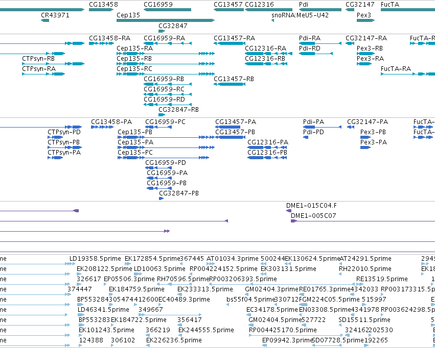
Task: Open the EK208122.5prime EST label
Action: pyautogui.click(x=104, y=269)
